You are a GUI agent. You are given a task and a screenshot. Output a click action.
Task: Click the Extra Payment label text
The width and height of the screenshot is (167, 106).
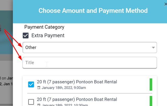pos(48,35)
